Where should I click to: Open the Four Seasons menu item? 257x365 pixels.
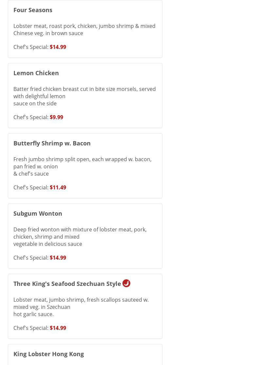pos(33,10)
